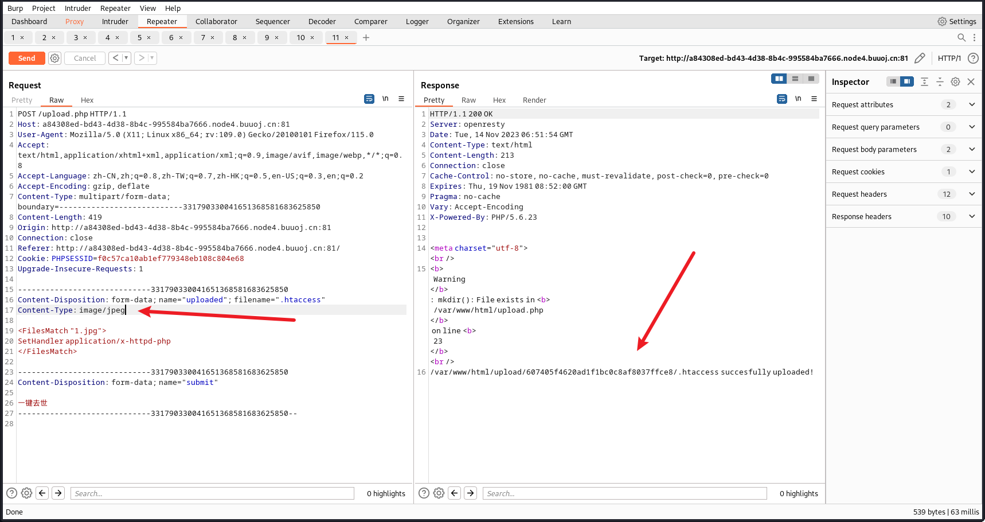Open the Learn tab
This screenshot has width=985, height=522.
(561, 21)
